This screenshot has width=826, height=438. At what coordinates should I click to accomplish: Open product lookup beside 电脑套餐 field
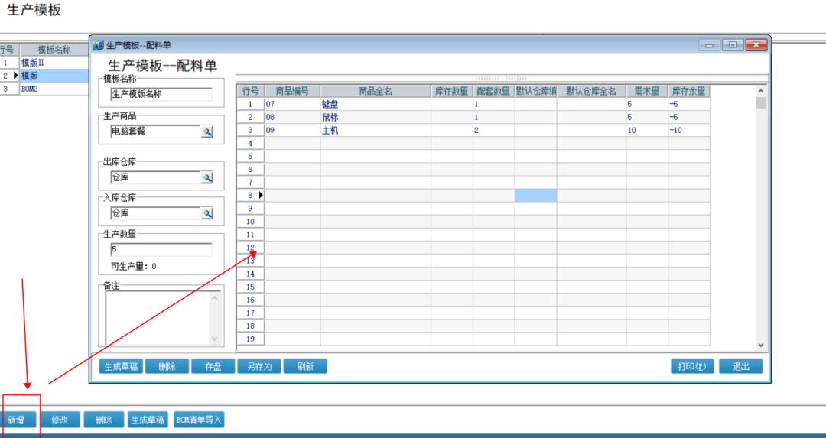point(206,131)
